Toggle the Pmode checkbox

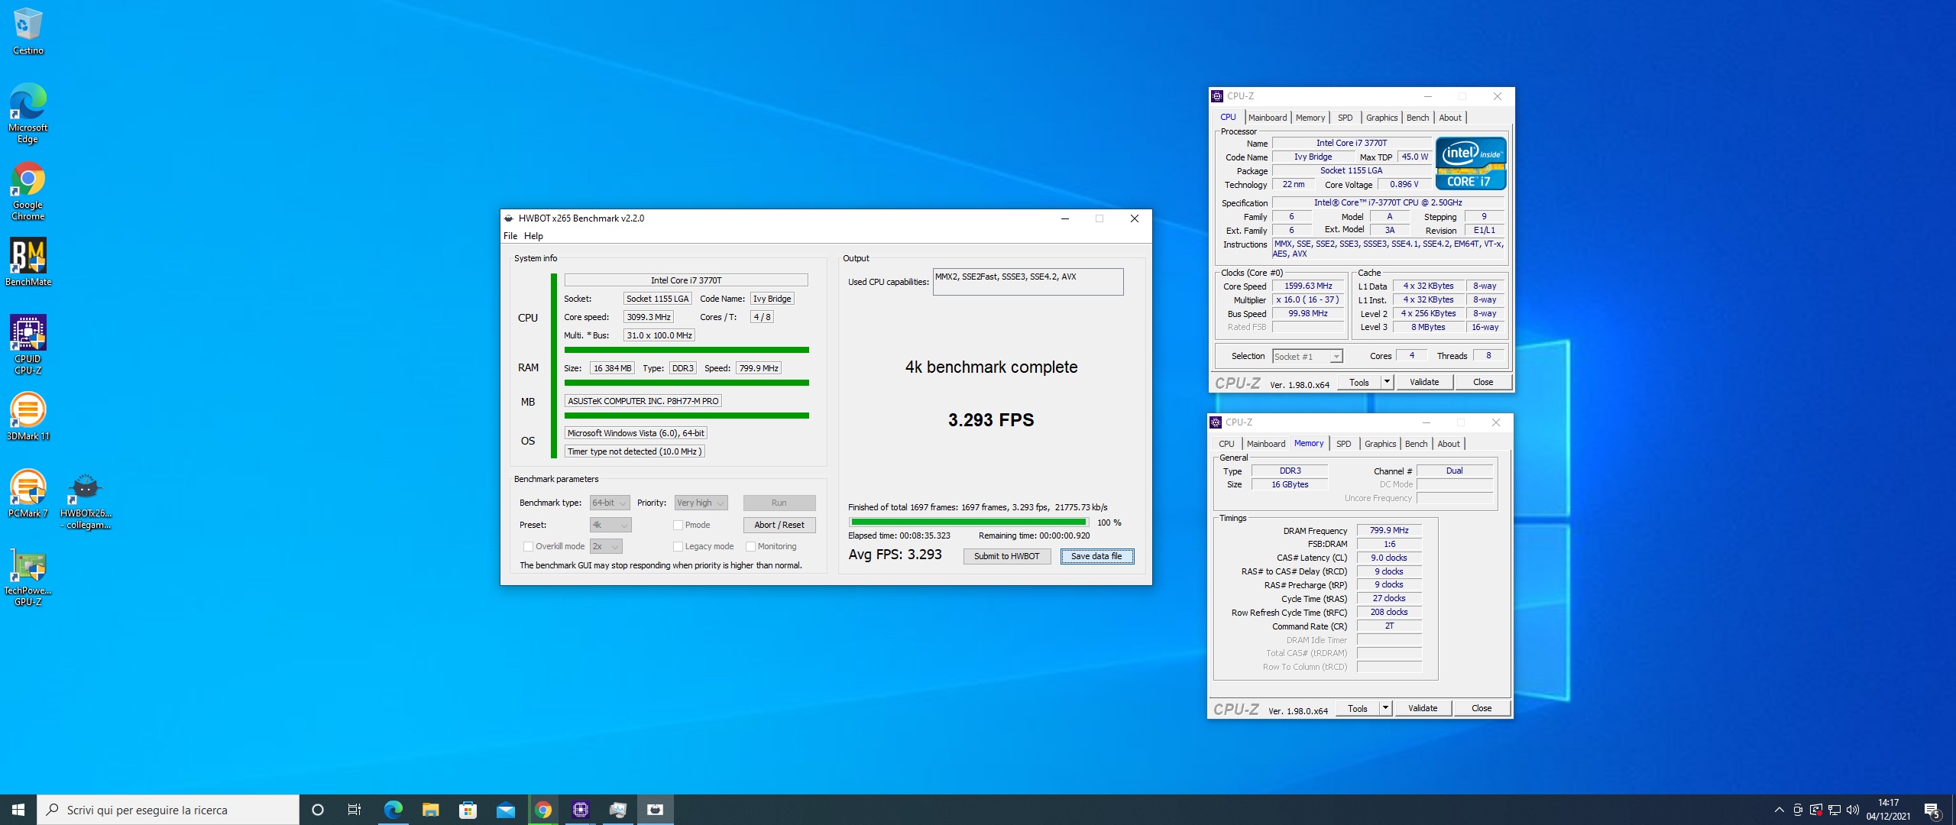point(678,525)
